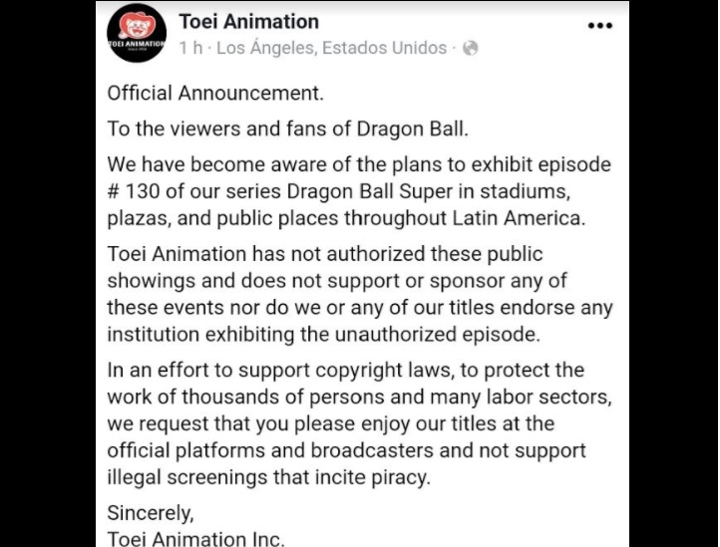Click the 'official platforms and broadcasters' line
The image size is (720, 547).
[x=347, y=450]
